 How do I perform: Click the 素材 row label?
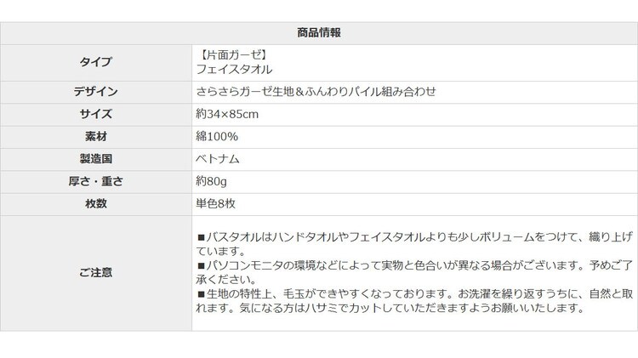(x=95, y=136)
